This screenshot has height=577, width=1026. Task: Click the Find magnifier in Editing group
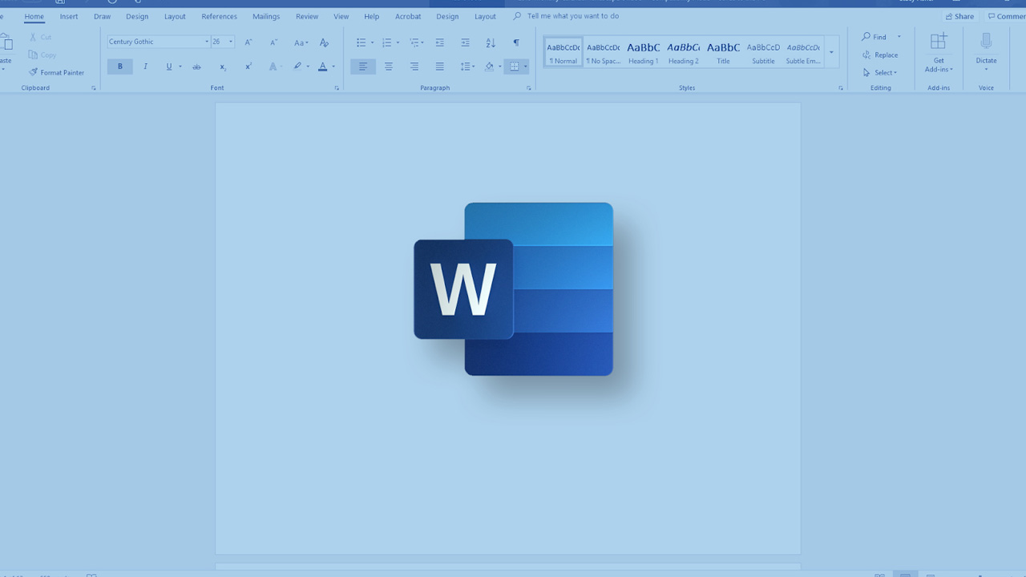(x=866, y=37)
